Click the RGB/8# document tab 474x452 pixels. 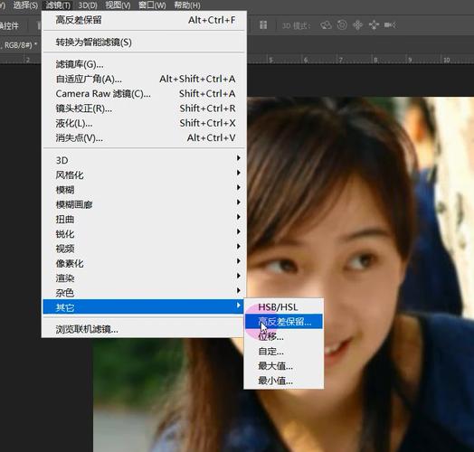(x=20, y=45)
